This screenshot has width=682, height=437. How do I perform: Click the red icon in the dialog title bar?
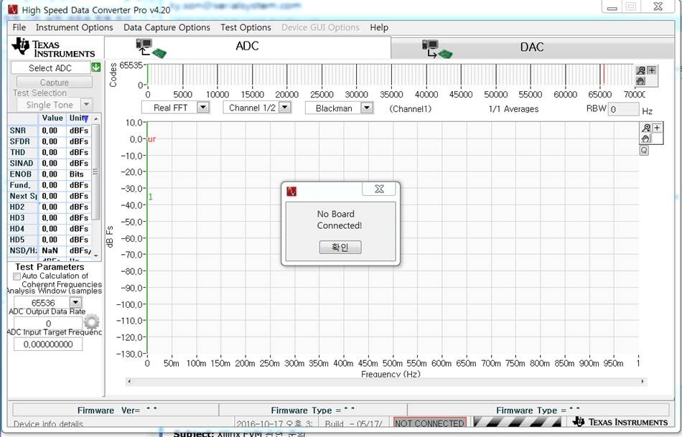(291, 191)
